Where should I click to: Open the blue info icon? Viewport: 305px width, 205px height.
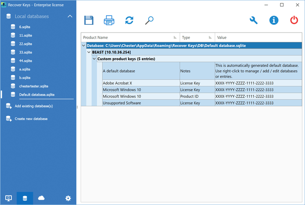click(274, 20)
